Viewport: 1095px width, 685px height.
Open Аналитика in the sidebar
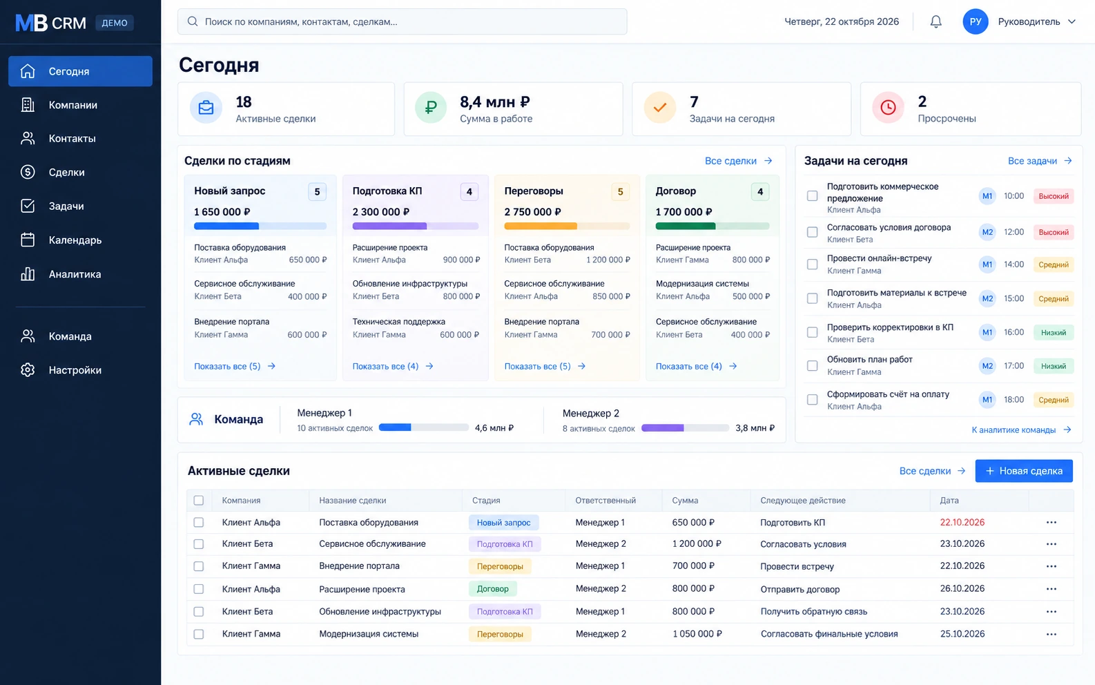point(80,274)
